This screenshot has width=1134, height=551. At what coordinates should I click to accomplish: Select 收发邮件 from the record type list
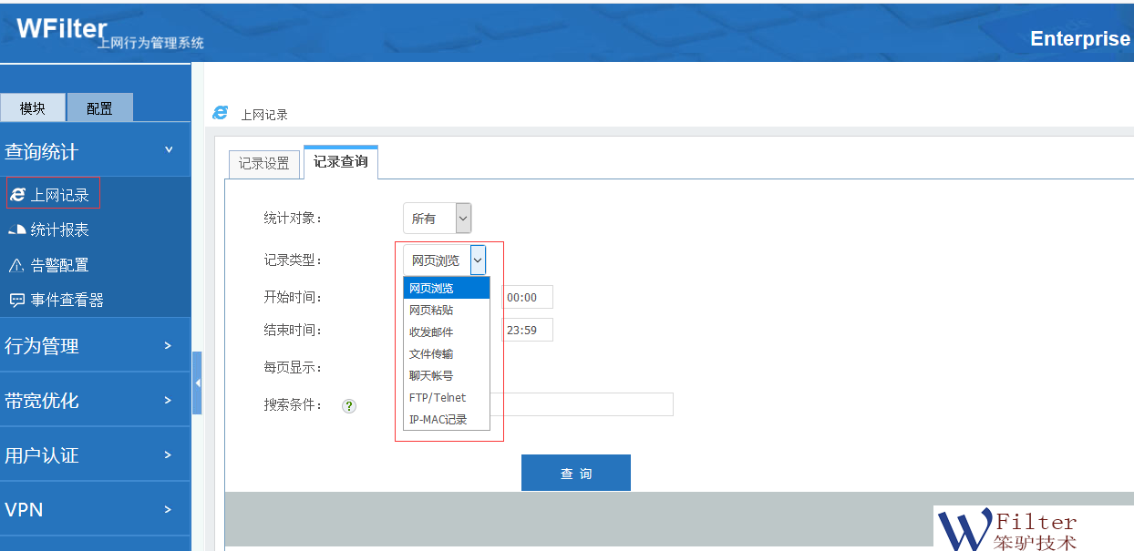431,332
